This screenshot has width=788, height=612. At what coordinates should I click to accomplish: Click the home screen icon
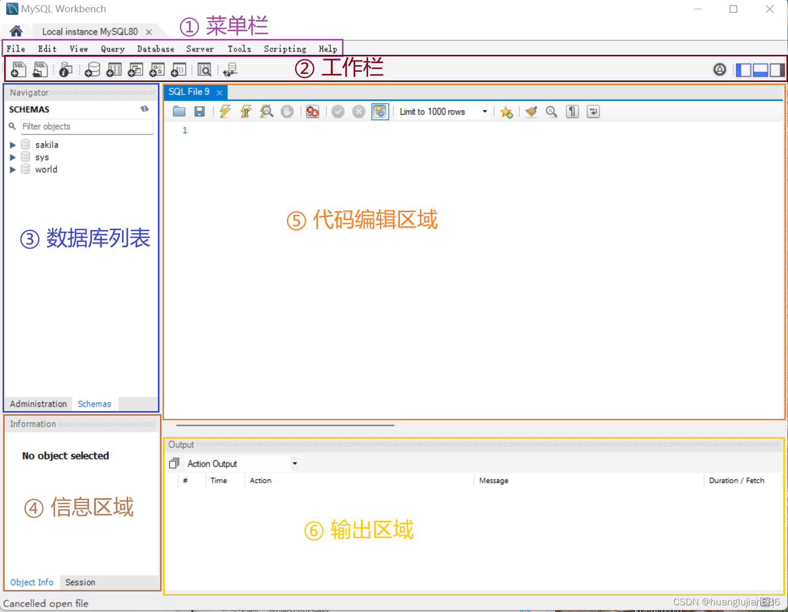point(16,31)
